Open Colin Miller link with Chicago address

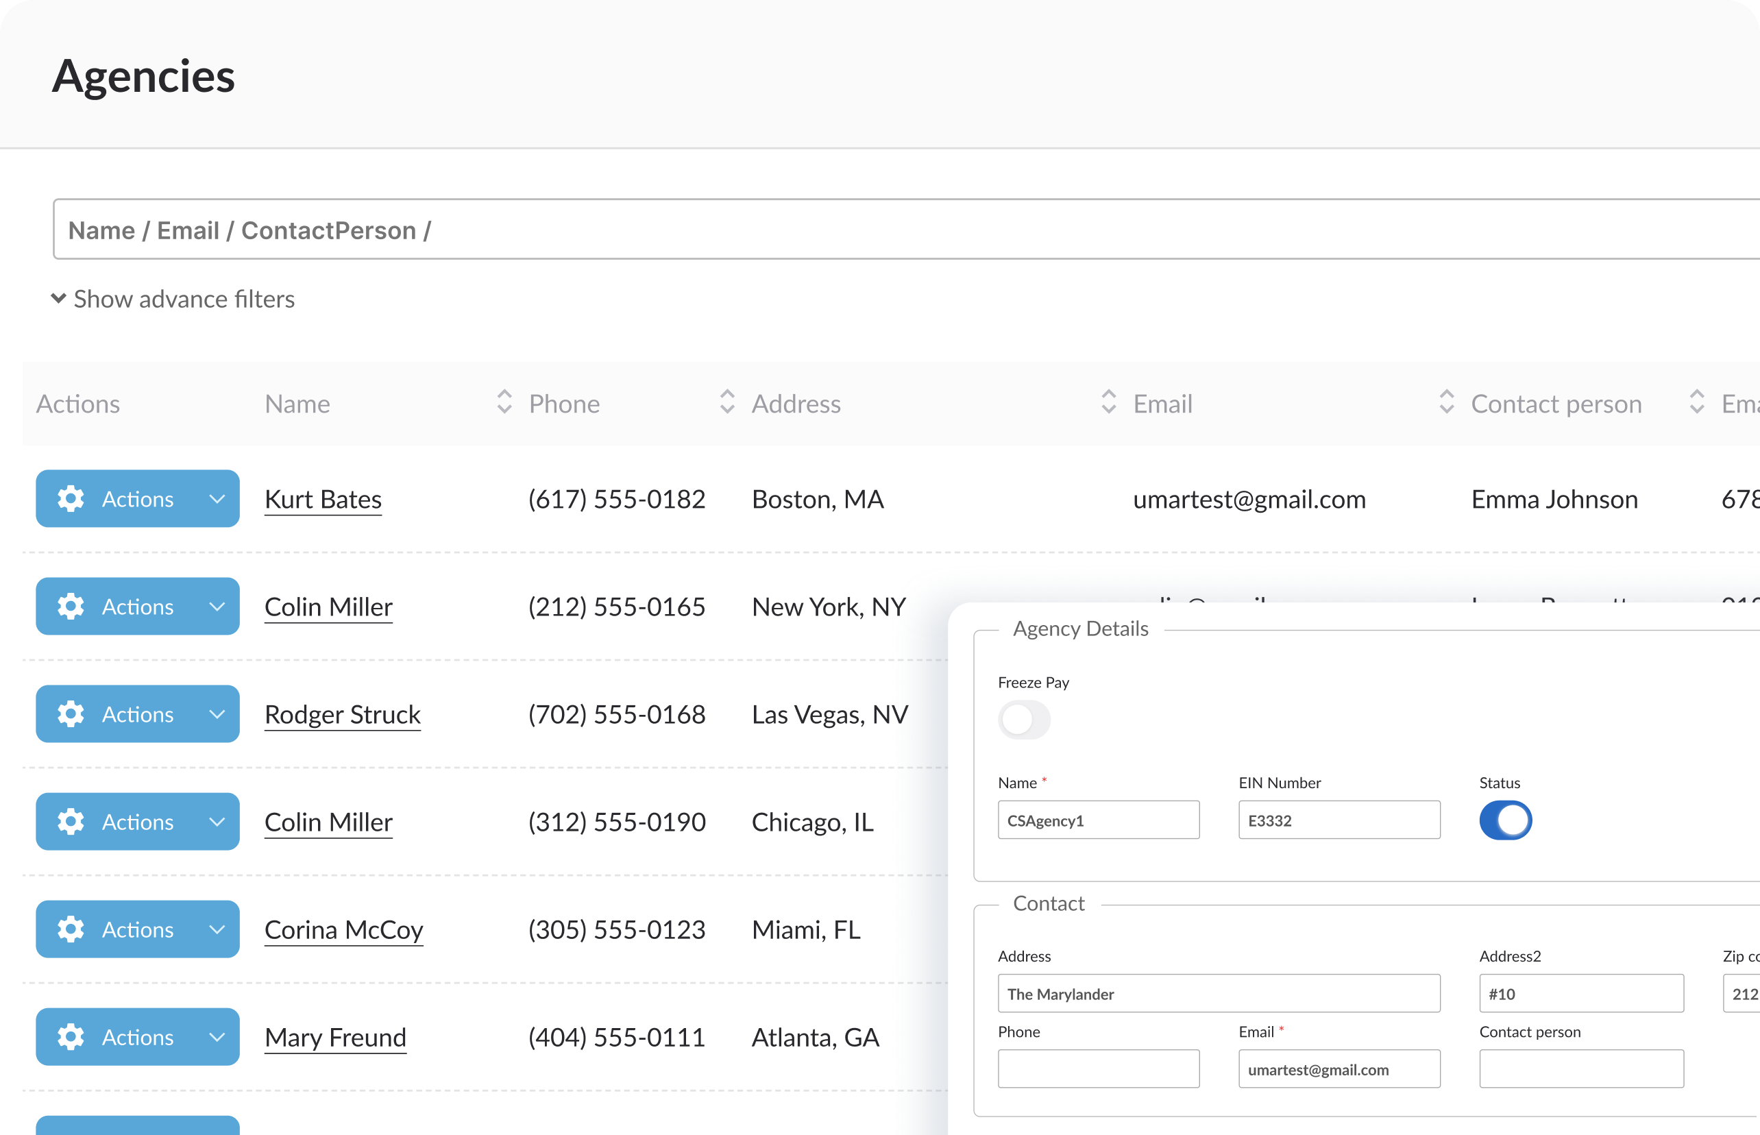tap(328, 822)
